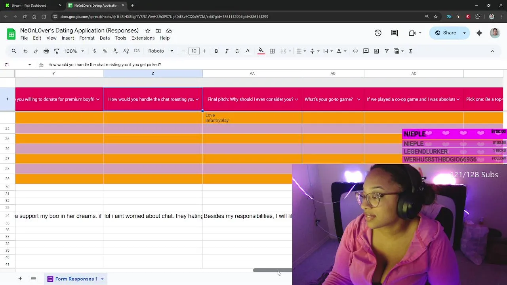The image size is (507, 285).
Task: Open the comments panel
Action: click(x=395, y=33)
